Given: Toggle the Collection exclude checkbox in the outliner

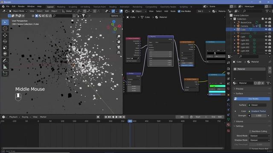Looking at the screenshot, I should (263, 19).
